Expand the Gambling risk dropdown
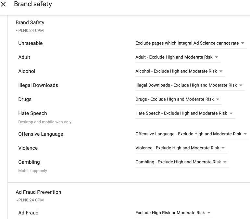 tap(181, 162)
